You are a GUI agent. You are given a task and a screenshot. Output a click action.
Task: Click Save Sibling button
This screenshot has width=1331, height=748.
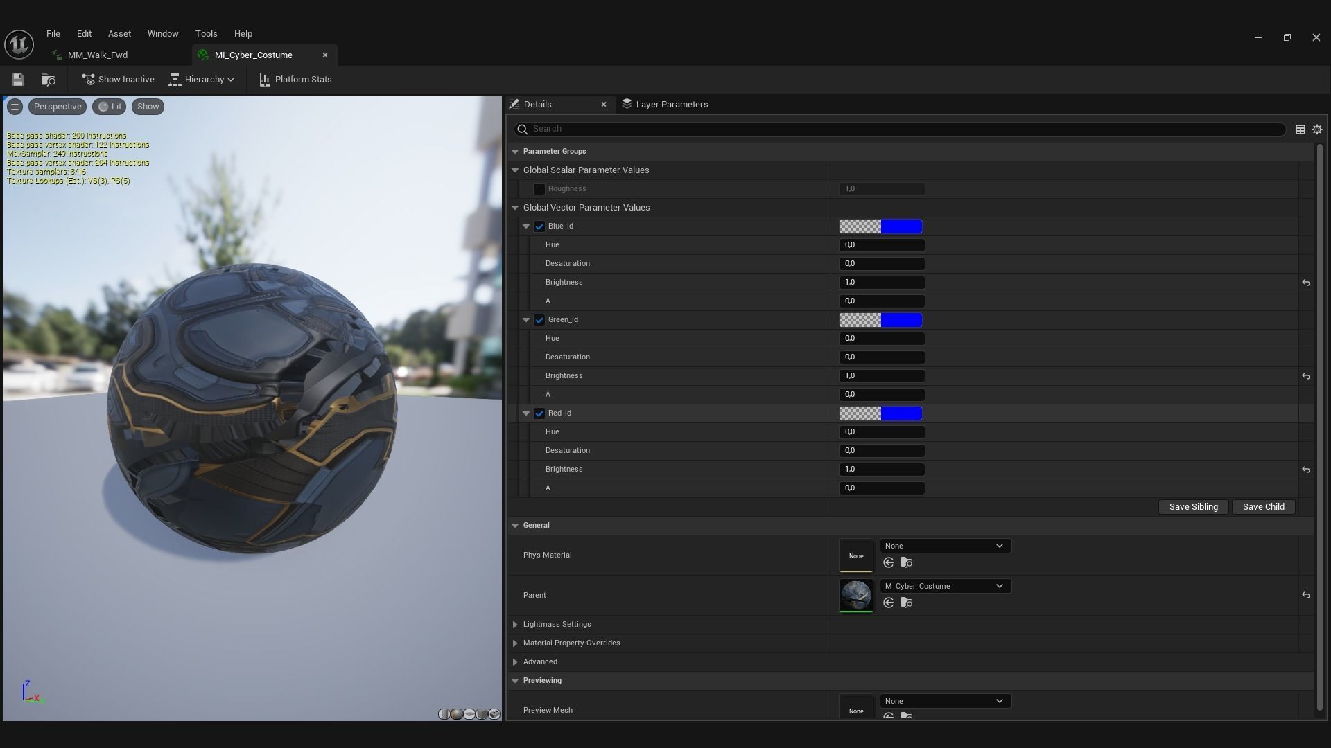(x=1193, y=507)
